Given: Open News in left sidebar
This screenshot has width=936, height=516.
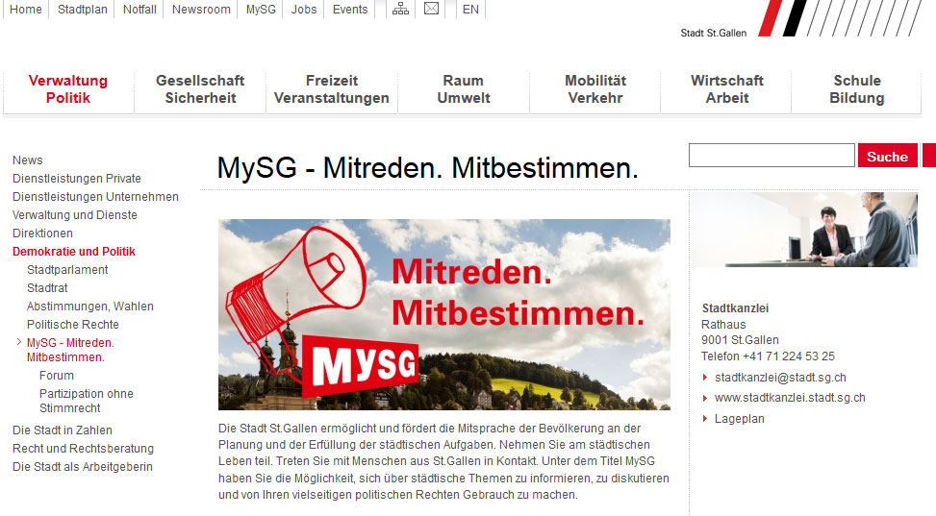Looking at the screenshot, I should coord(28,160).
